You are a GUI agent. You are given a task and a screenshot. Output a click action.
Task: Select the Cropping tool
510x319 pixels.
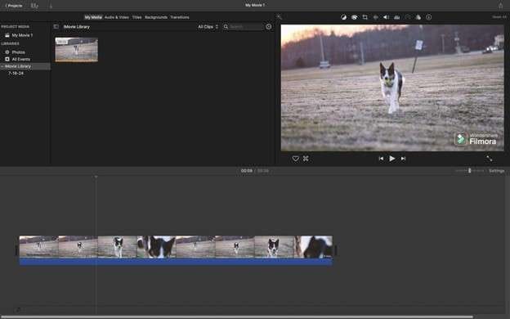(365, 17)
